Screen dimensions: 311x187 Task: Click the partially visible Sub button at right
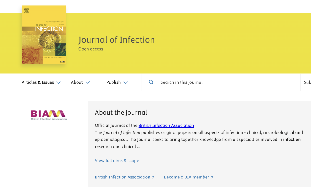(307, 82)
